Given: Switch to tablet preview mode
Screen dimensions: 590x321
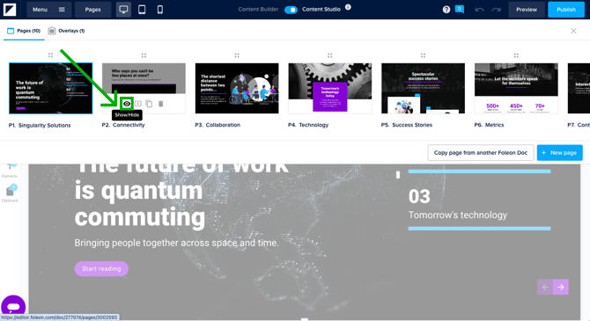Looking at the screenshot, I should click(142, 10).
